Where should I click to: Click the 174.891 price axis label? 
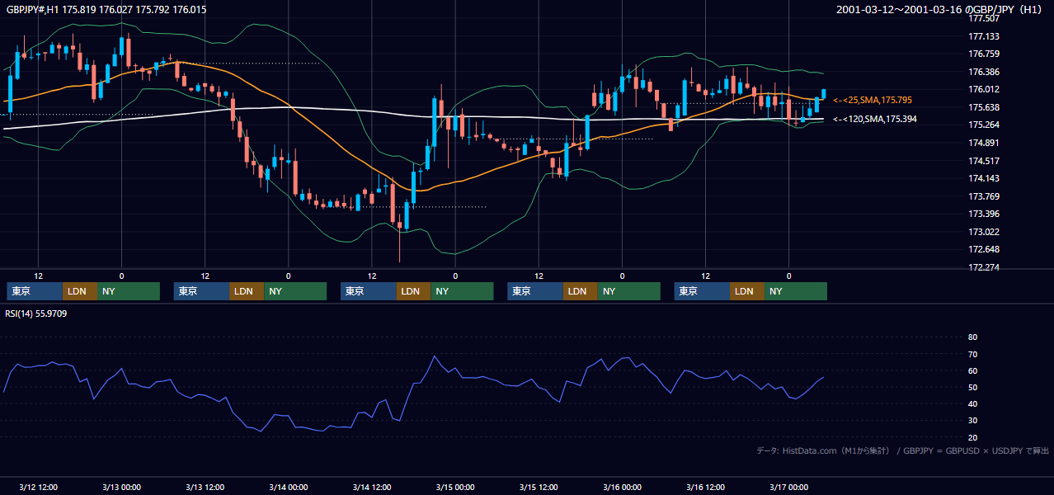[984, 143]
